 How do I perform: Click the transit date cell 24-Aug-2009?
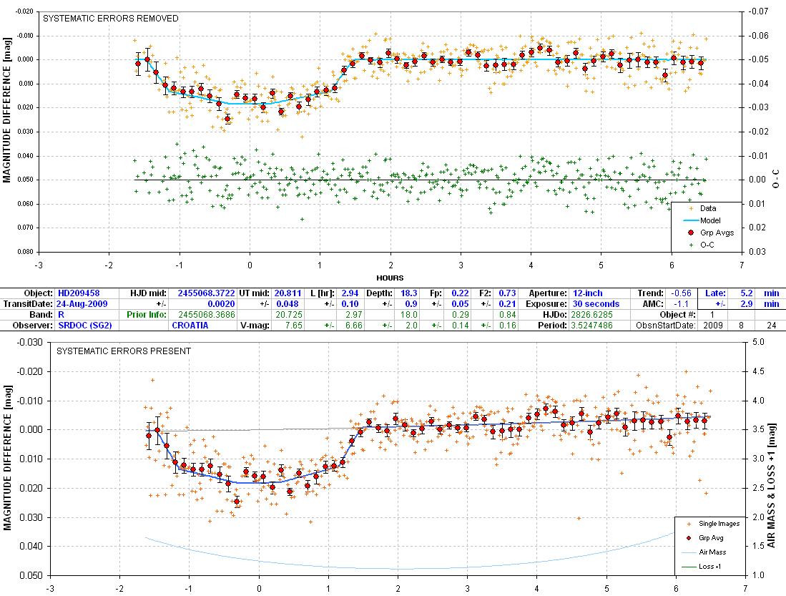[x=81, y=304]
